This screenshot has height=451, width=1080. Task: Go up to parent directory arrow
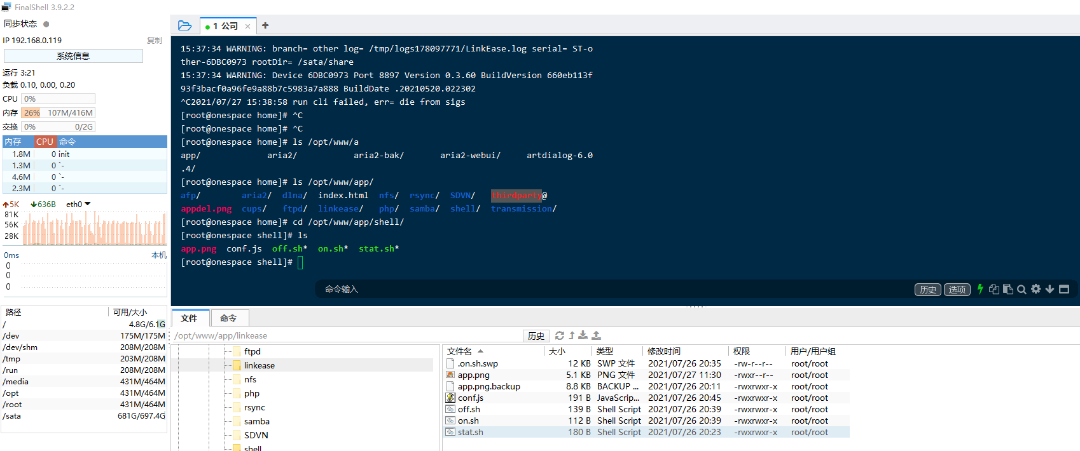[x=572, y=335]
